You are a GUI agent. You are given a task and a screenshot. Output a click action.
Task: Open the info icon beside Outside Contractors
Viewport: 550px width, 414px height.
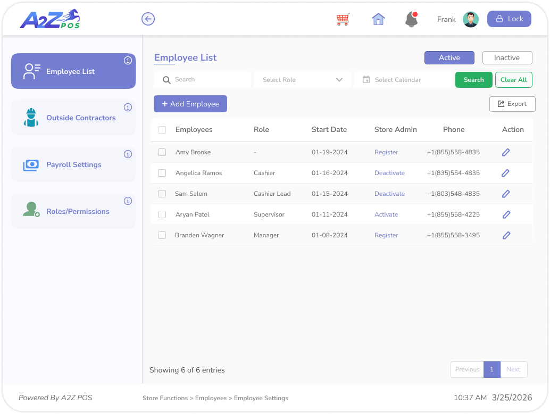128,107
